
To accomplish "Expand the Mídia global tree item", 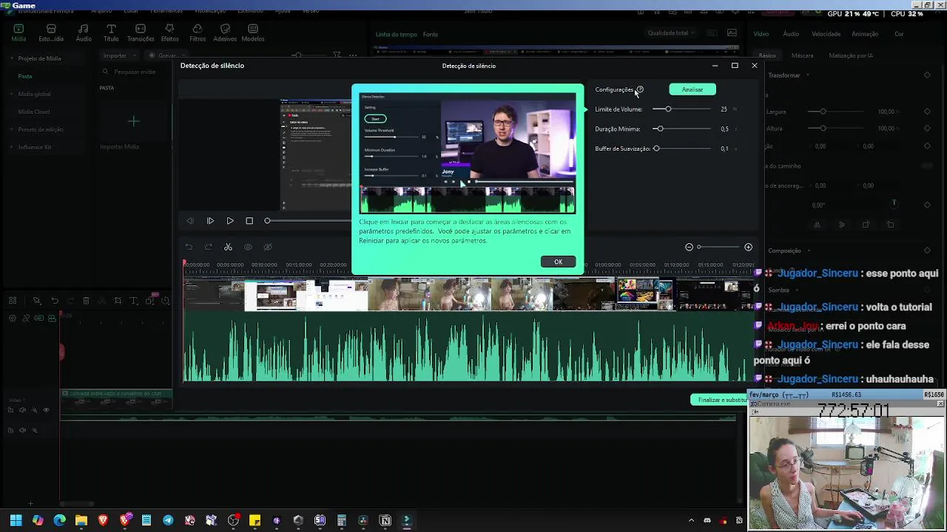I will (12, 94).
